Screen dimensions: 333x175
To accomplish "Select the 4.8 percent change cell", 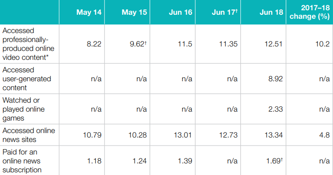I will pyautogui.click(x=325, y=135).
